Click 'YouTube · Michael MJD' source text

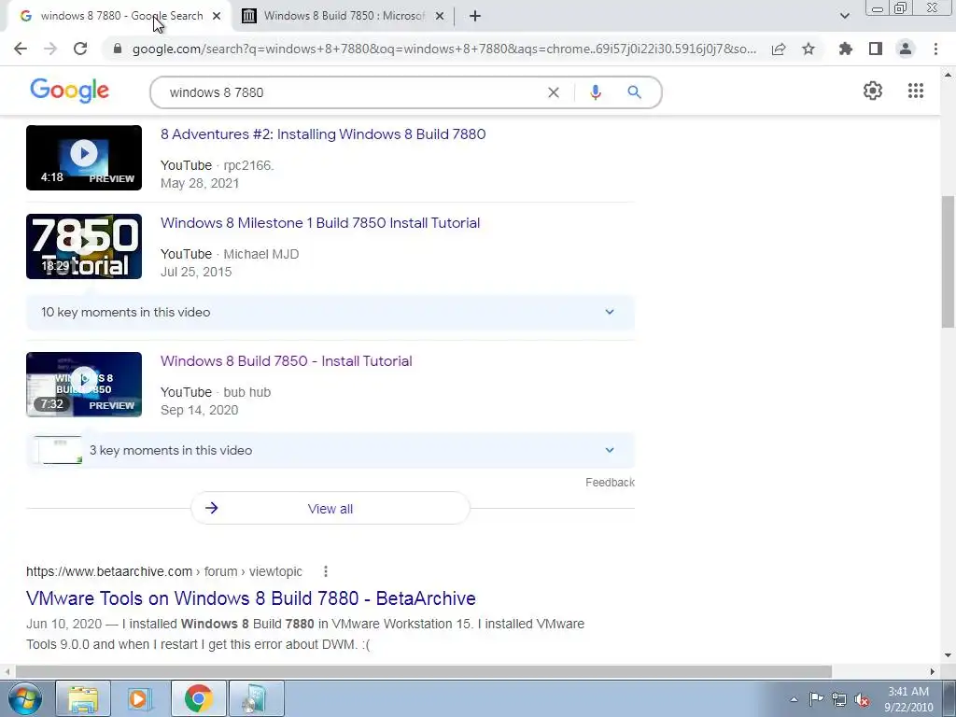[x=230, y=254]
